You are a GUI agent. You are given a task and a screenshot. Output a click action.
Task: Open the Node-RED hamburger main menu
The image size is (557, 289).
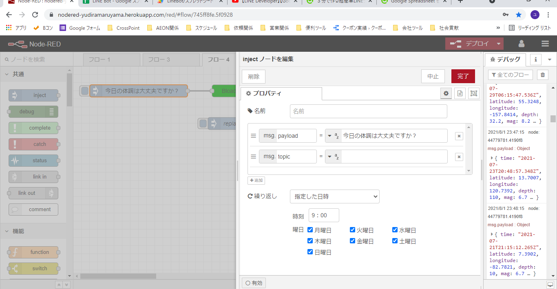coord(545,44)
